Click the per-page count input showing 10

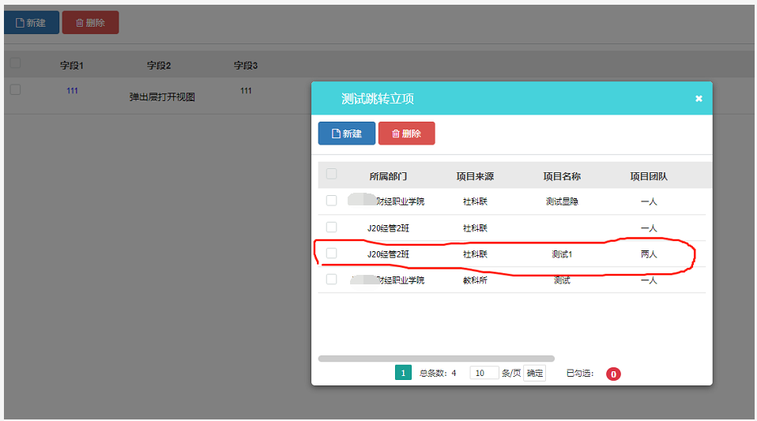click(x=484, y=373)
